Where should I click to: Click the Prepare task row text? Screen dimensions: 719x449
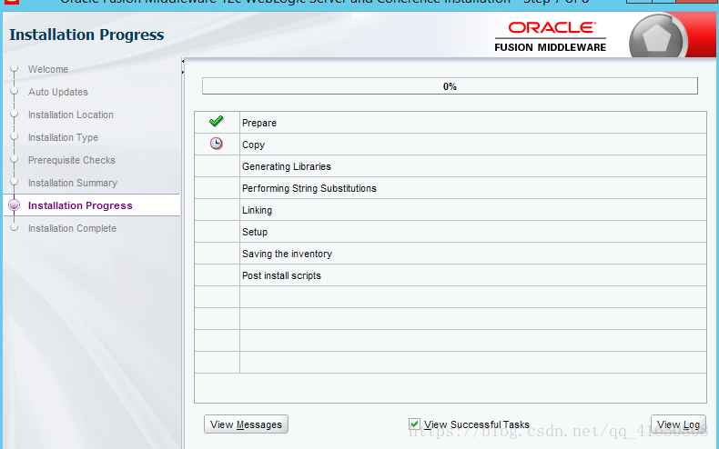[259, 123]
